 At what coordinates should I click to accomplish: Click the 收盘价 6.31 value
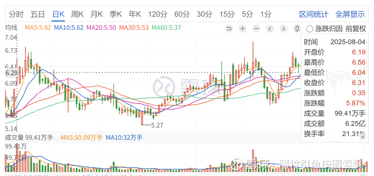point(358,83)
